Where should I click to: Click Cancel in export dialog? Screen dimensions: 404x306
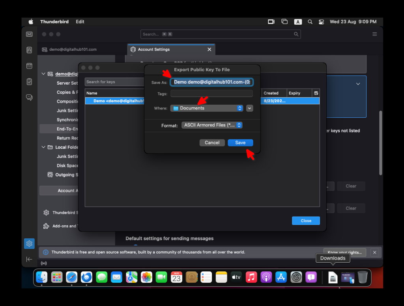(212, 143)
